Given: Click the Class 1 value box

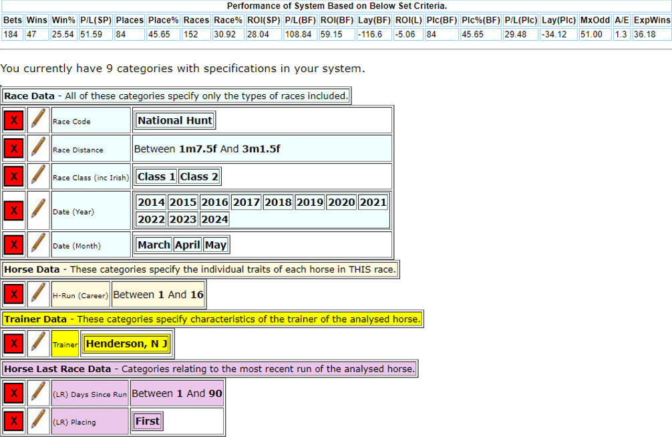Looking at the screenshot, I should coord(156,176).
